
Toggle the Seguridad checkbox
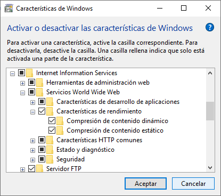42,159
